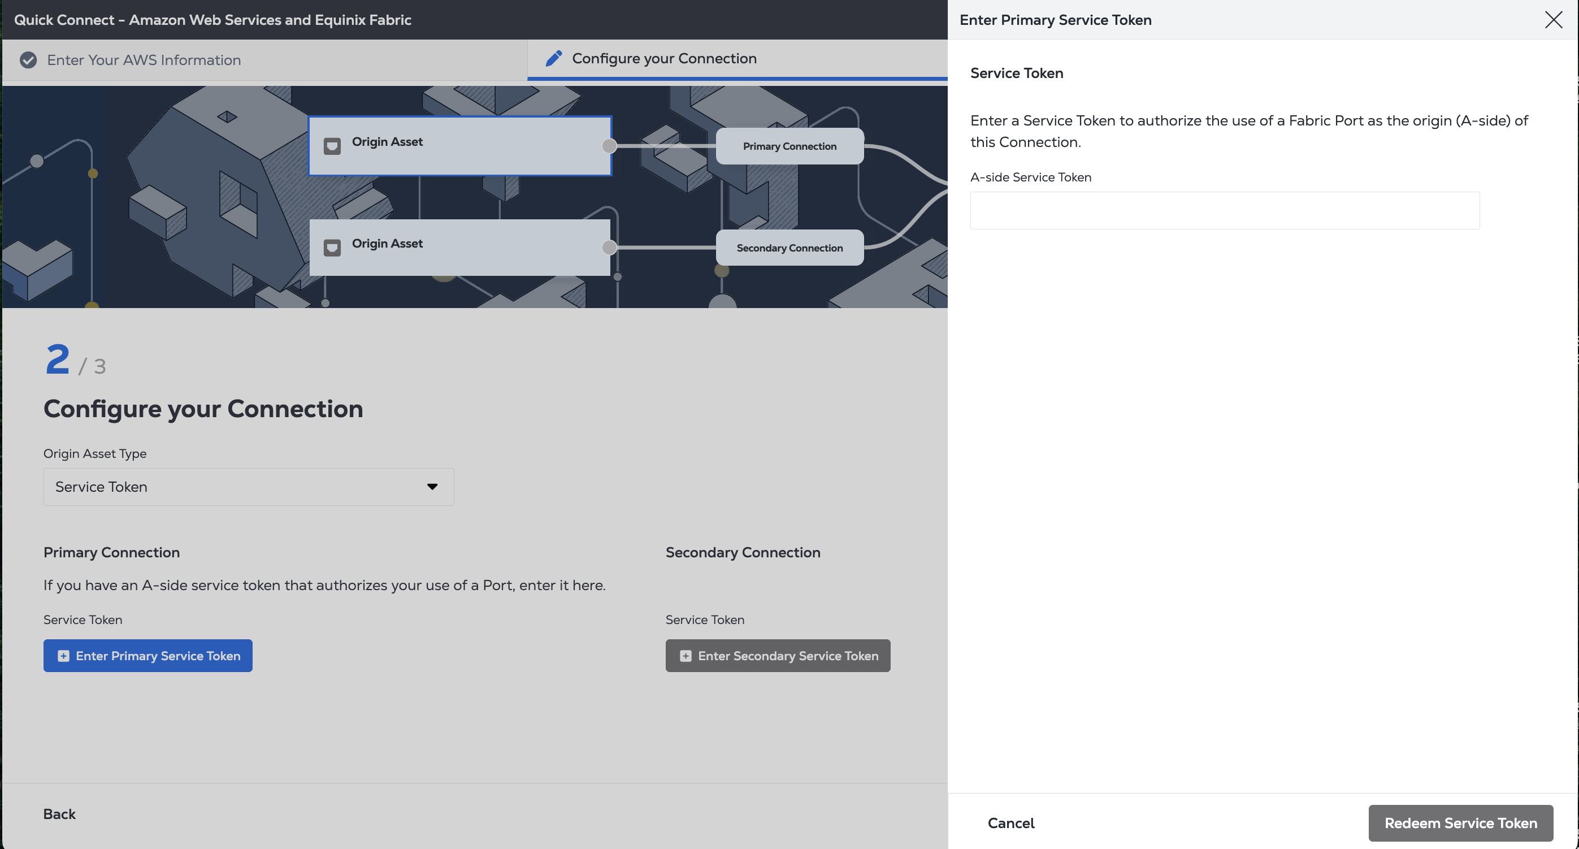The width and height of the screenshot is (1579, 849).
Task: Click the port icon in bottom Origin Asset
Action: click(332, 248)
